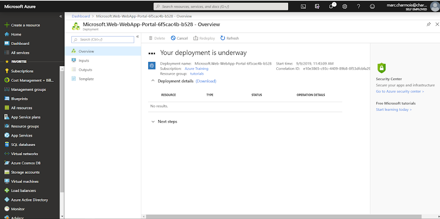440x219 pixels.
Task: Open Load balancers in sidebar
Action: click(20, 191)
